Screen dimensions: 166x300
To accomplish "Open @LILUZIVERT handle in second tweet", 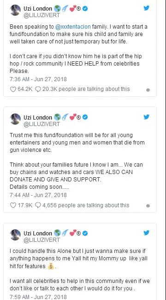I will (x=41, y=124).
